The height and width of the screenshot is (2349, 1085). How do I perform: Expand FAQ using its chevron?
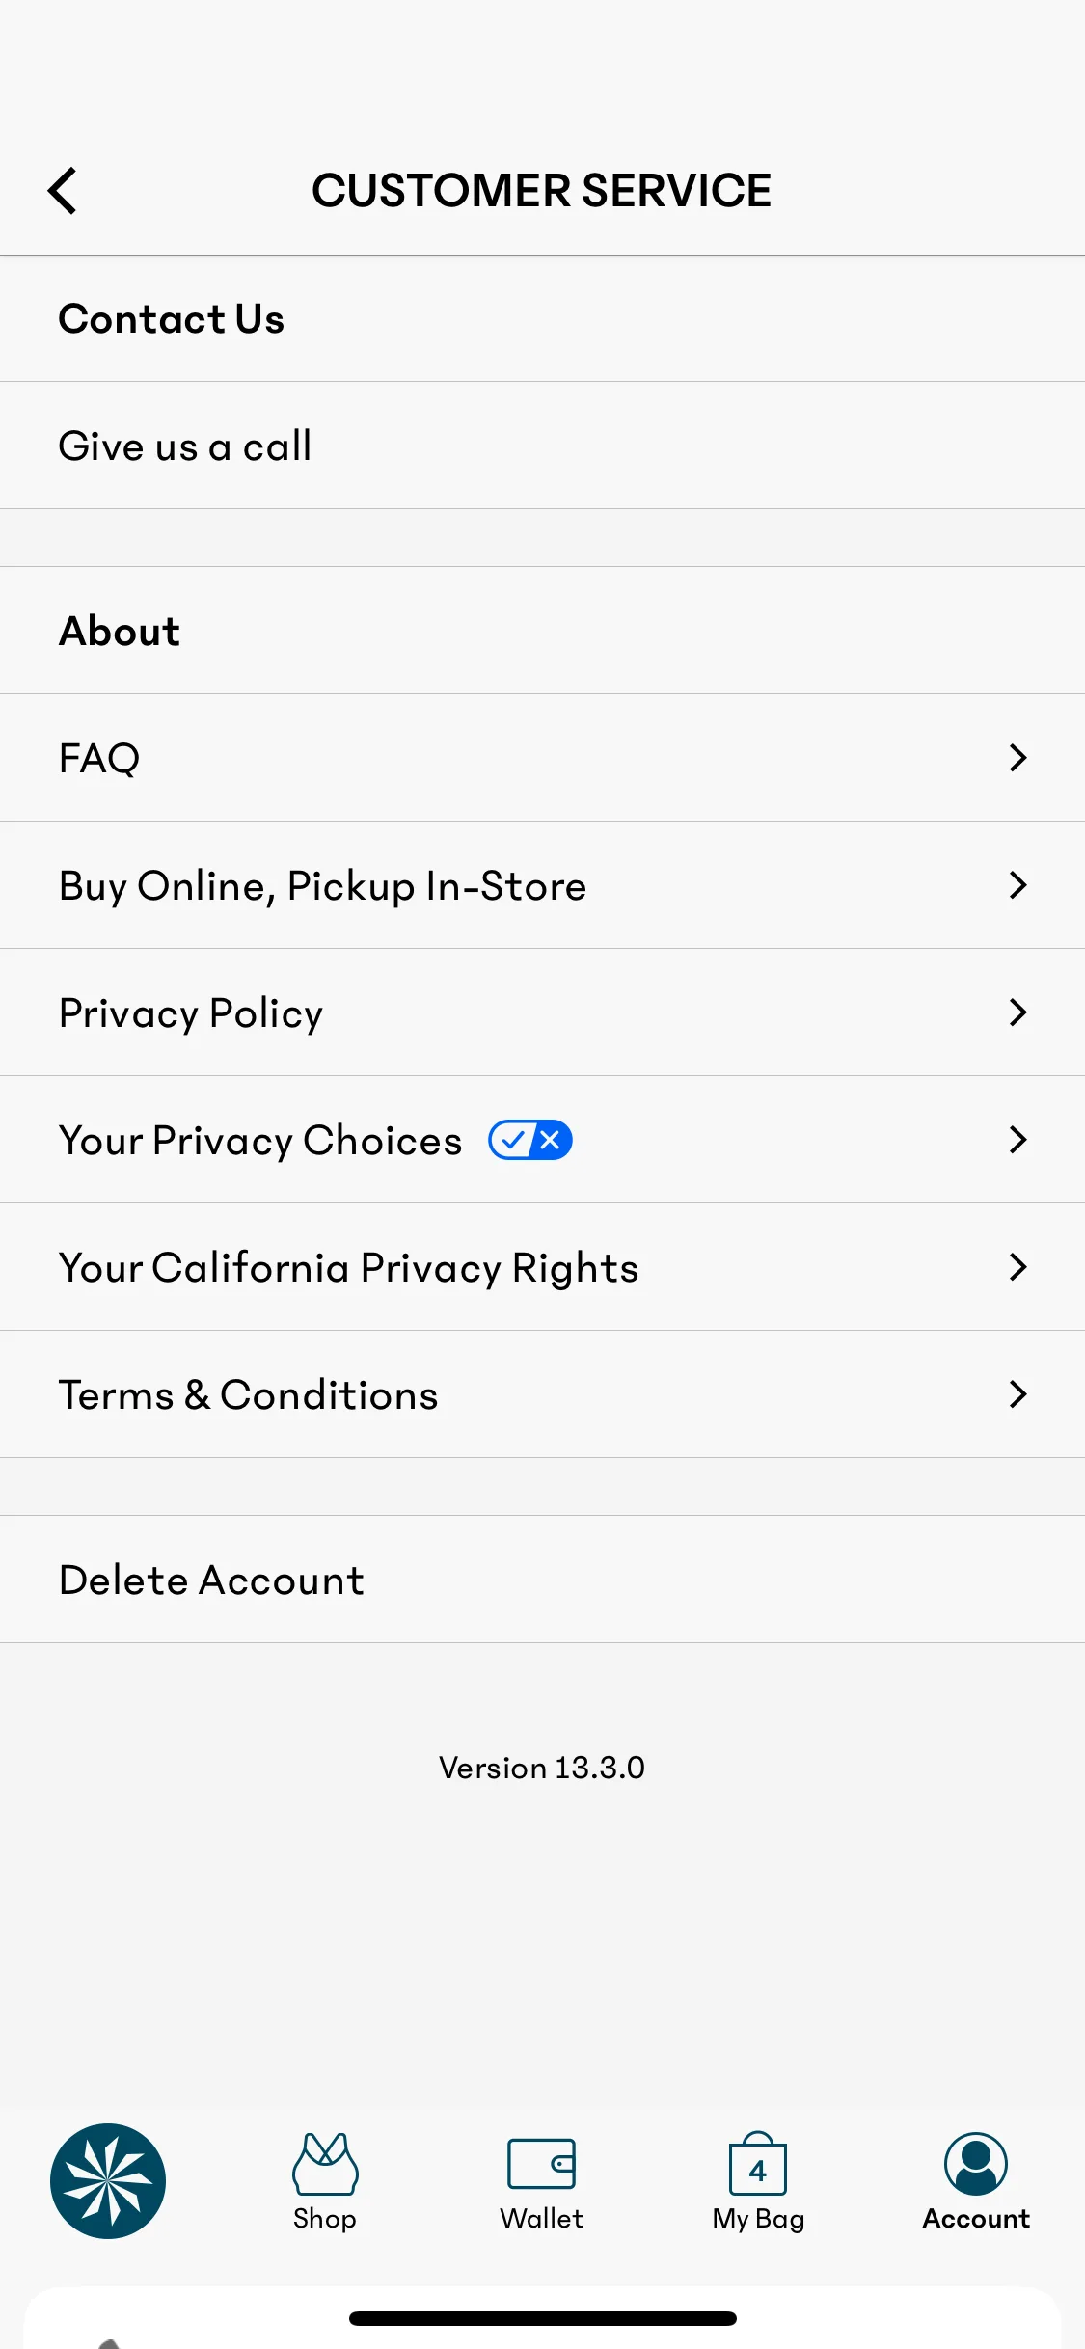pos(1017,758)
